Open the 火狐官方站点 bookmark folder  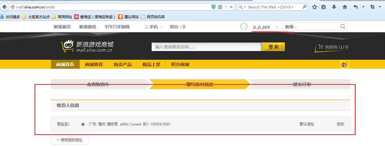pos(36,17)
